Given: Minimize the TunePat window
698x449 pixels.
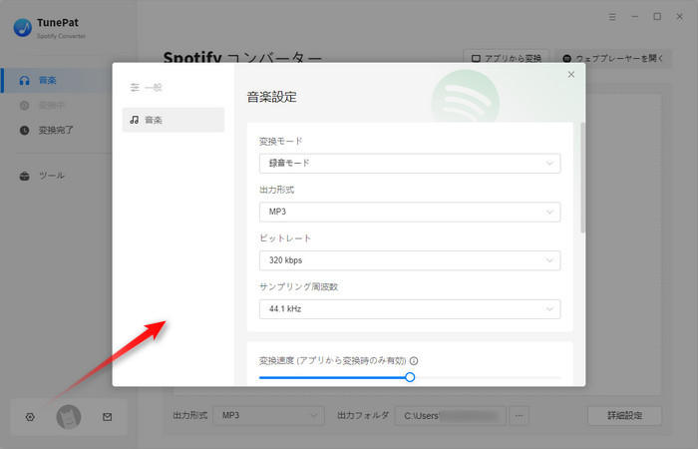Looking at the screenshot, I should pos(635,17).
